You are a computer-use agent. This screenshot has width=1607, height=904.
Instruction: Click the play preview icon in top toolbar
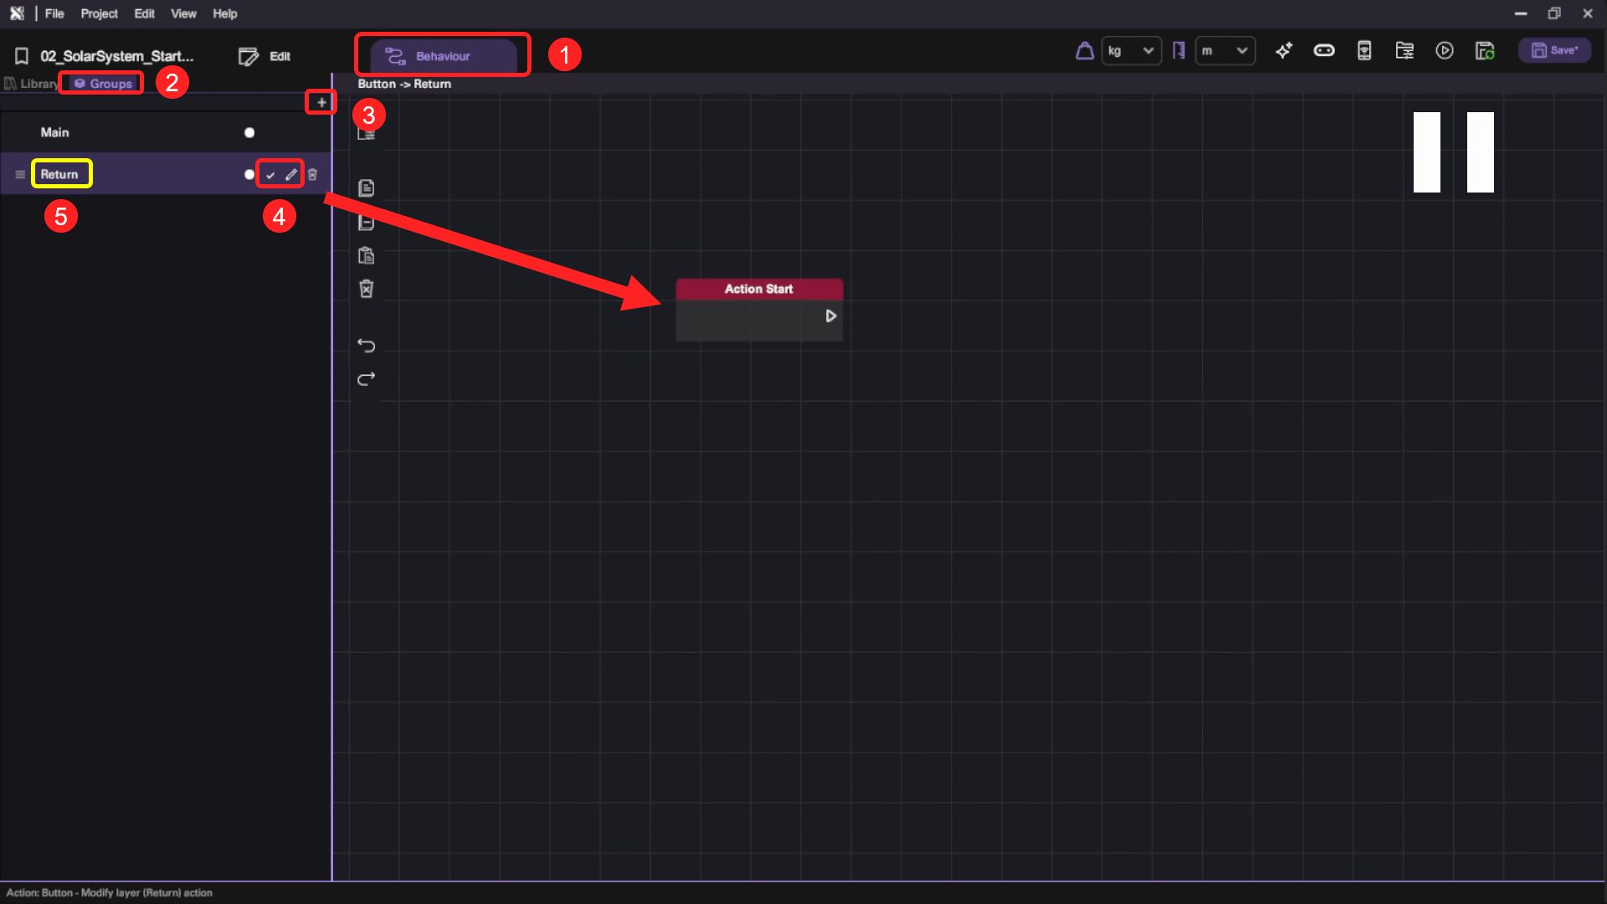(1445, 51)
